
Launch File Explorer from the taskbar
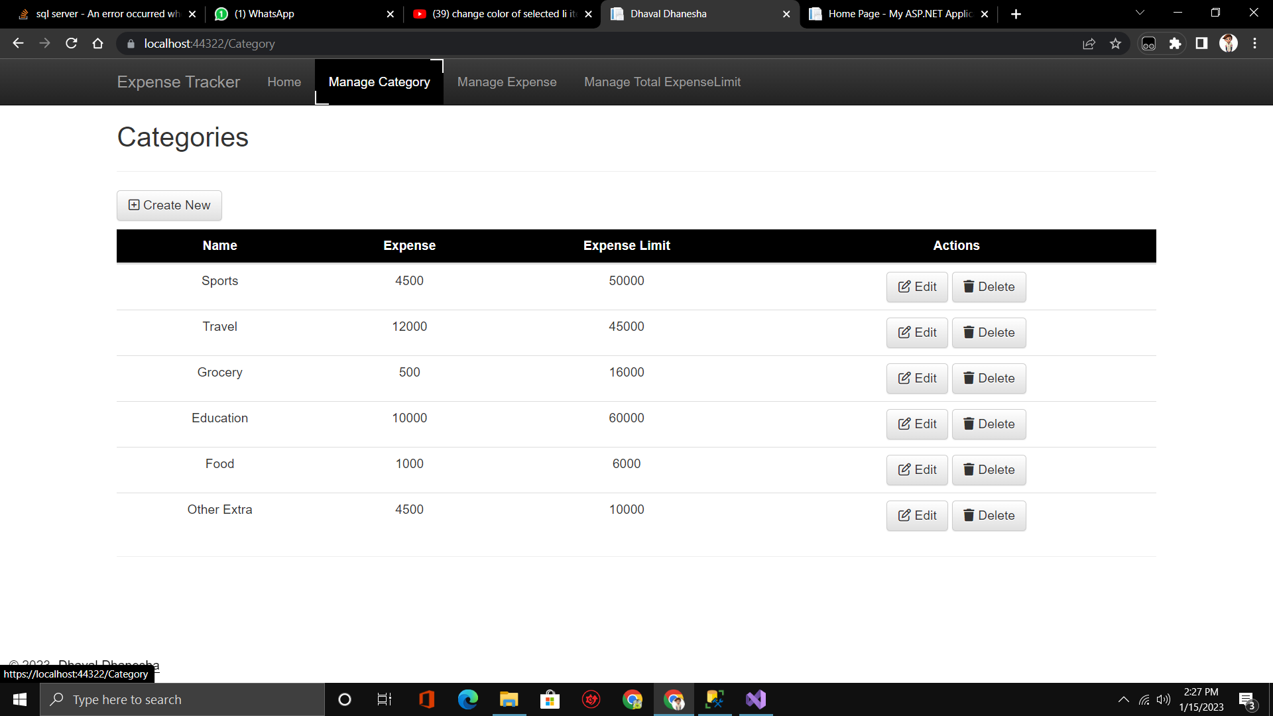tap(509, 699)
